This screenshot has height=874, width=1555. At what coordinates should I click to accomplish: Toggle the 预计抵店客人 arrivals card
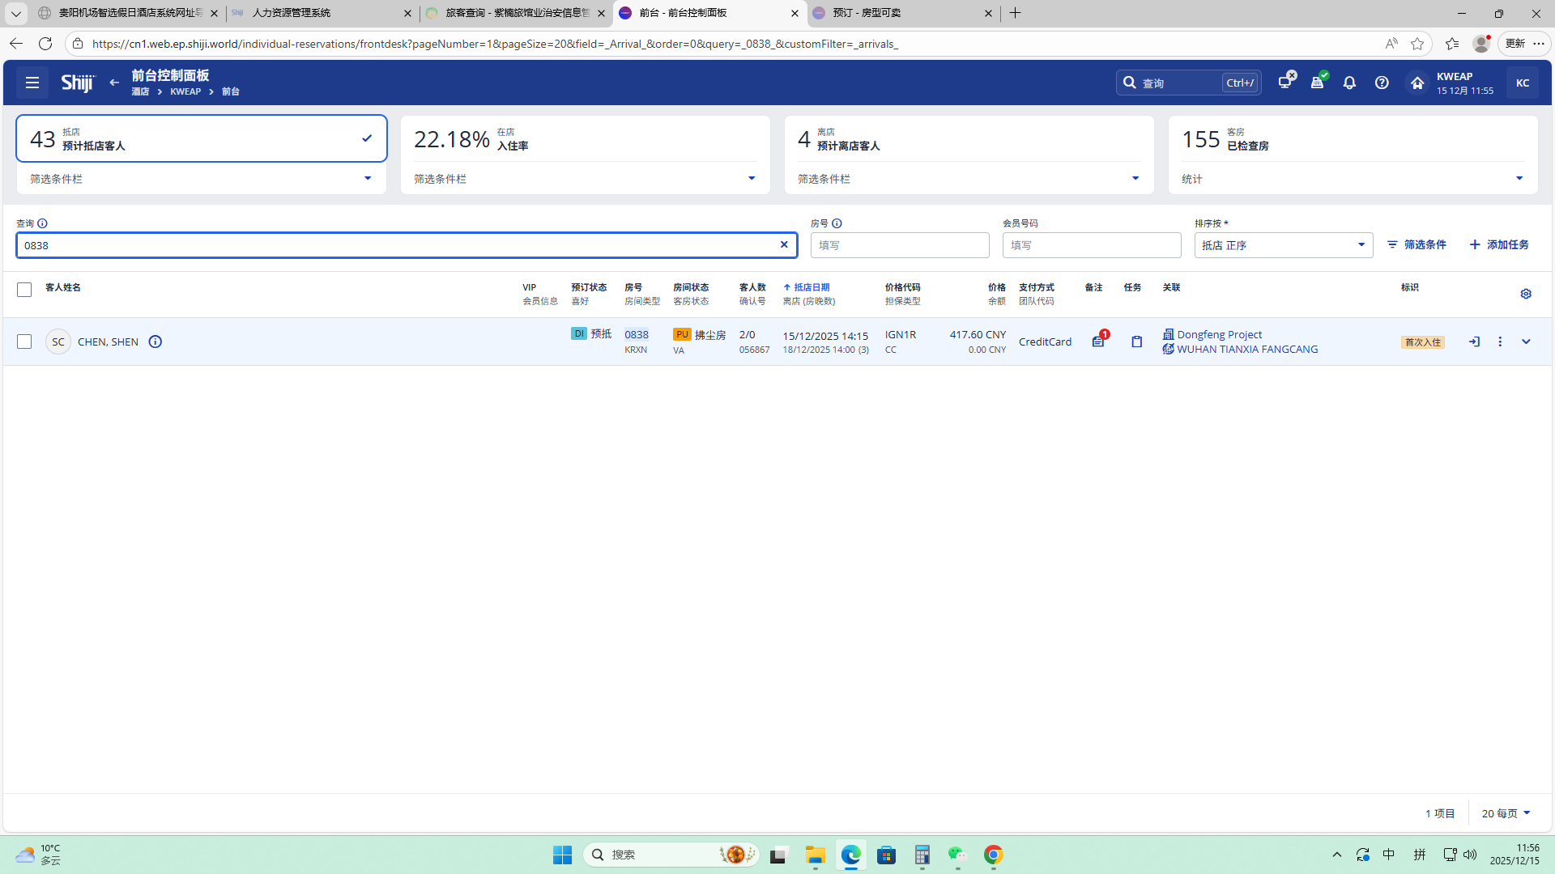[x=201, y=139]
